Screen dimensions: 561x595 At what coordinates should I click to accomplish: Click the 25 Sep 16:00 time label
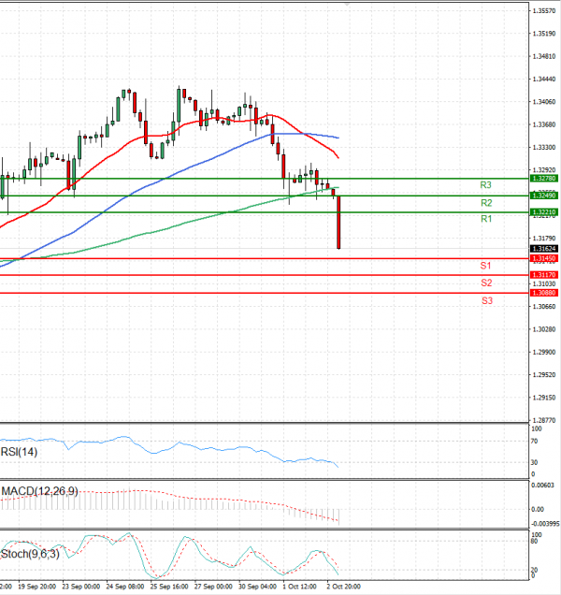pos(169,587)
